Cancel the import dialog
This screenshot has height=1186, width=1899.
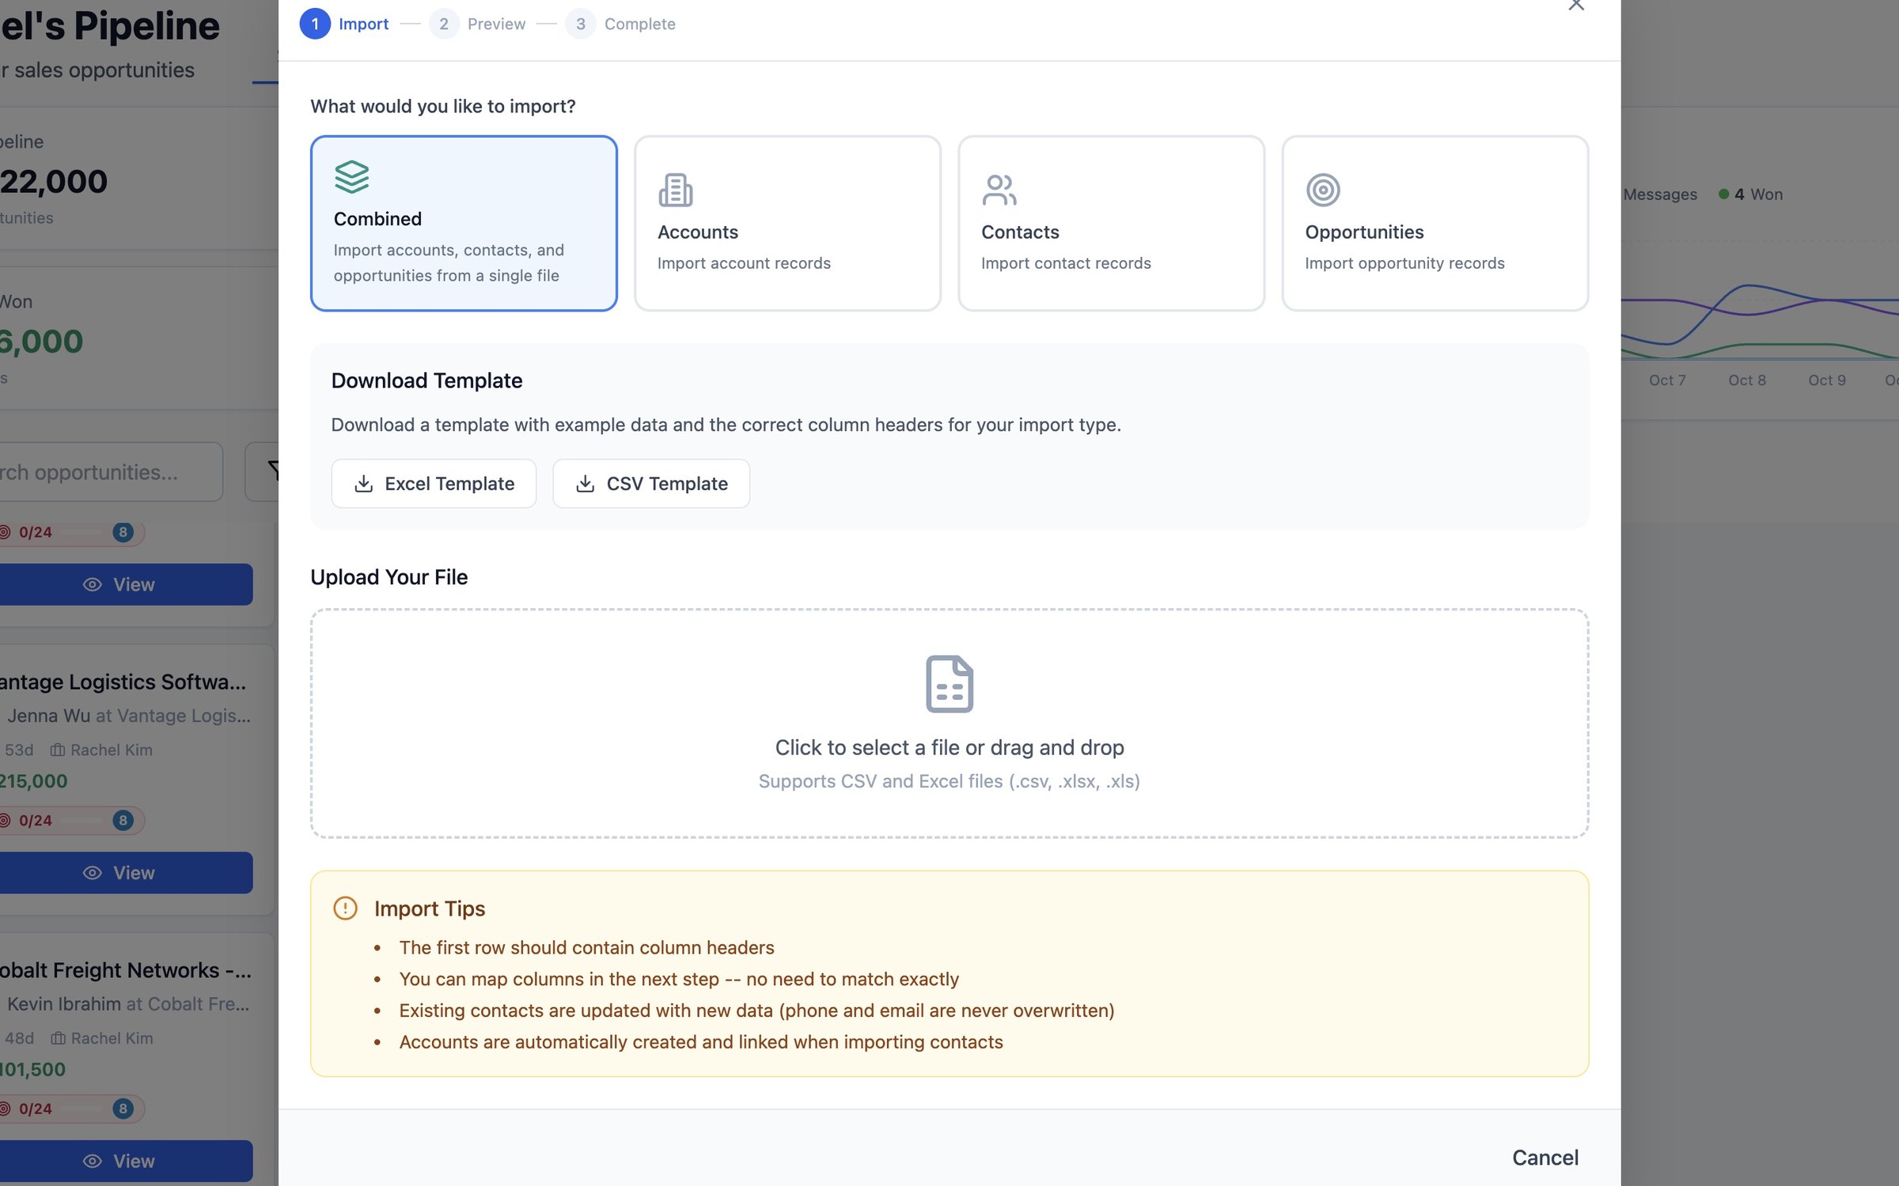[1545, 1158]
